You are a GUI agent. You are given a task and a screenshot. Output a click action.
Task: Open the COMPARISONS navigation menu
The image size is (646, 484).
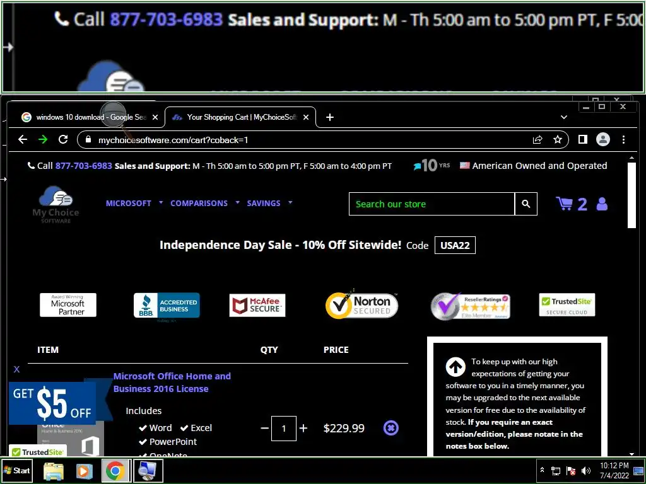(199, 204)
